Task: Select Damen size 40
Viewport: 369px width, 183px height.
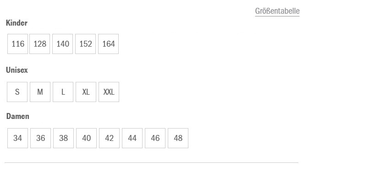Action: (87, 138)
